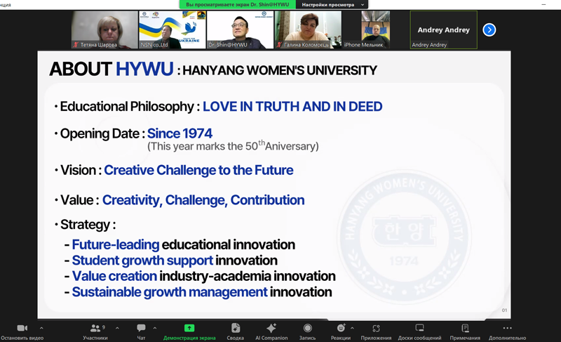Viewport: 561px width, 342px height.
Task: Click slide page number 01
Action: click(504, 310)
